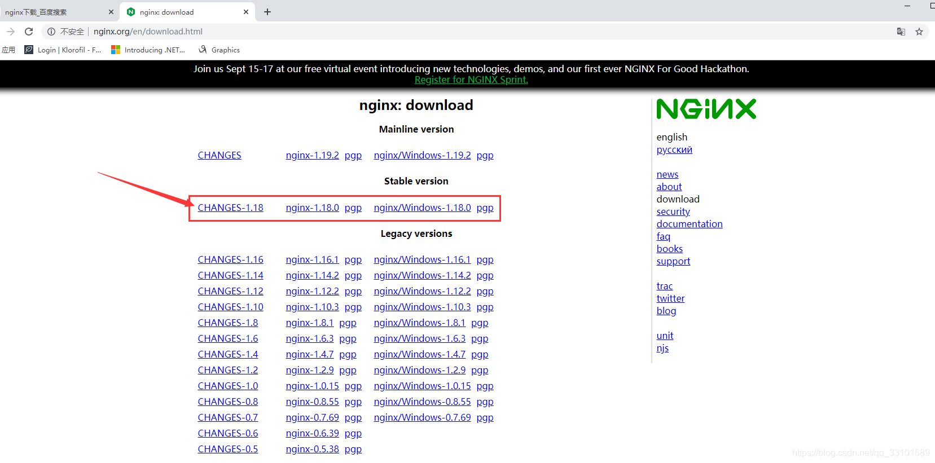Screen dimensions: 935x463
Task: Switch to the nginx下载_百度搜索 tab
Action: tap(59, 12)
